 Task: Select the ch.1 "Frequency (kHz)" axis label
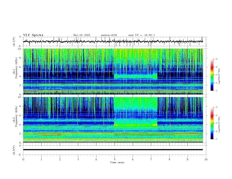tap(16, 67)
